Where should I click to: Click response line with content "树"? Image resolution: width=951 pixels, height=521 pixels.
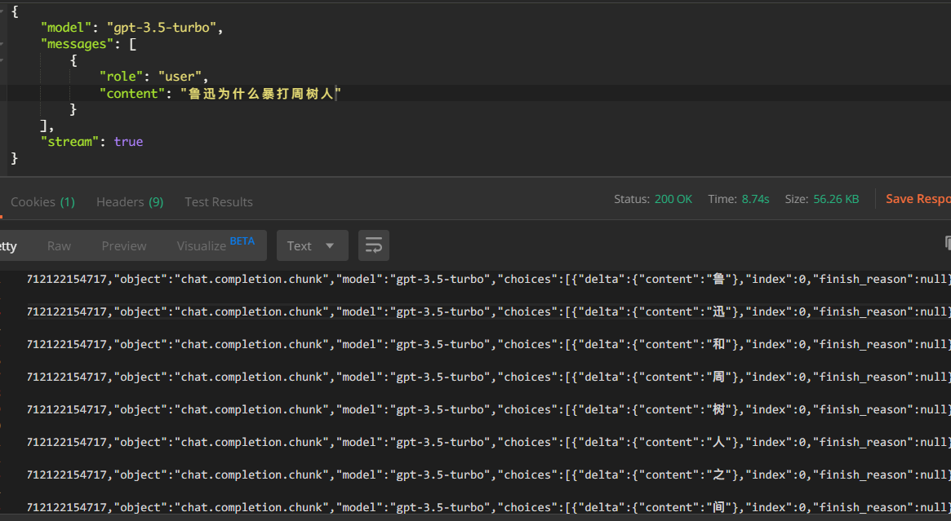coord(488,409)
